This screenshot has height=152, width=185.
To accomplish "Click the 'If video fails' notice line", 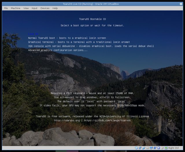I will point(92,105).
